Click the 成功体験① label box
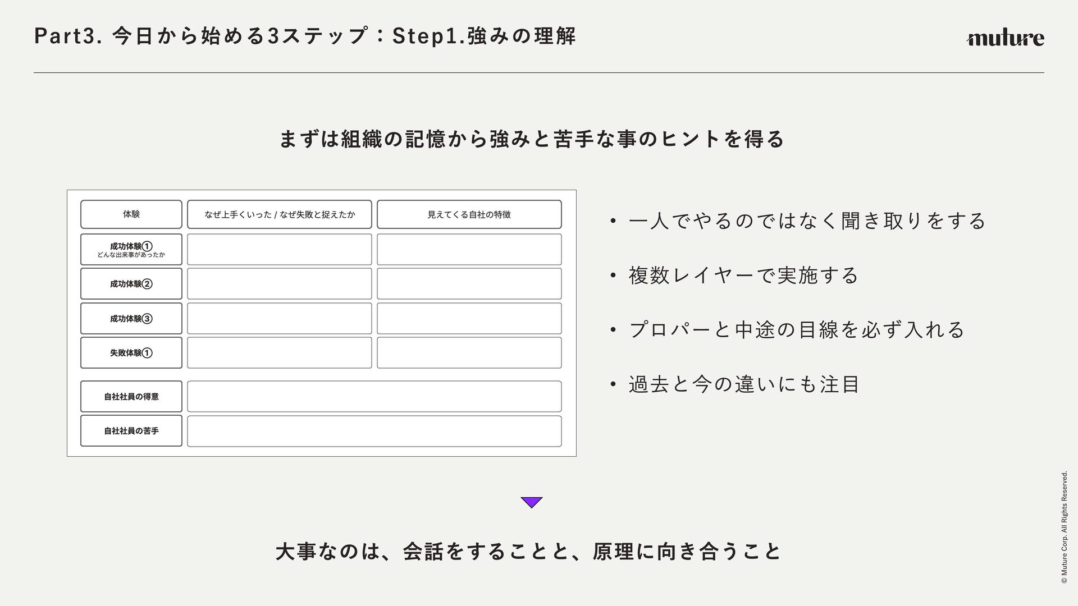Image resolution: width=1078 pixels, height=606 pixels. [131, 250]
